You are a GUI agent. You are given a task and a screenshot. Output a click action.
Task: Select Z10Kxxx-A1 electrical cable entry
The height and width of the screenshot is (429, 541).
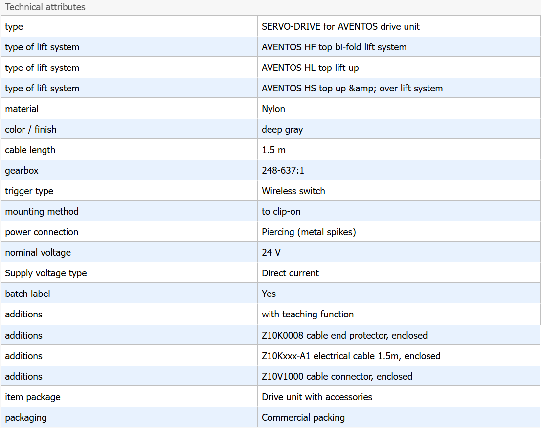pos(351,356)
